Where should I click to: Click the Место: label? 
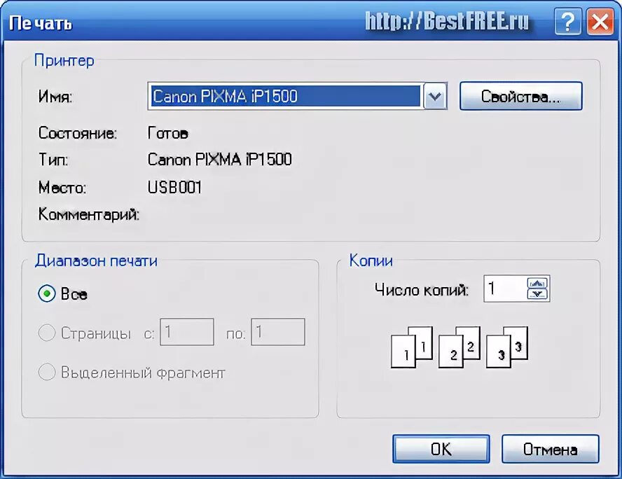pos(62,187)
